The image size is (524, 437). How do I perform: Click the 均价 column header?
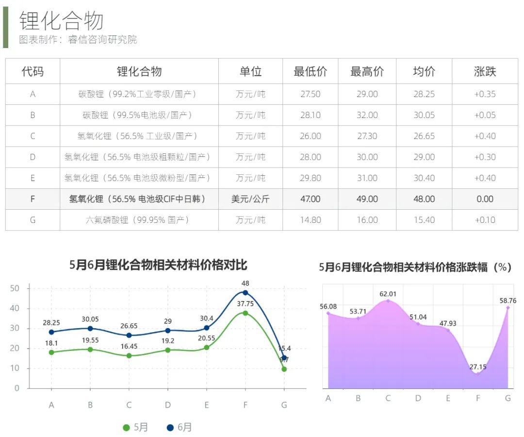424,71
